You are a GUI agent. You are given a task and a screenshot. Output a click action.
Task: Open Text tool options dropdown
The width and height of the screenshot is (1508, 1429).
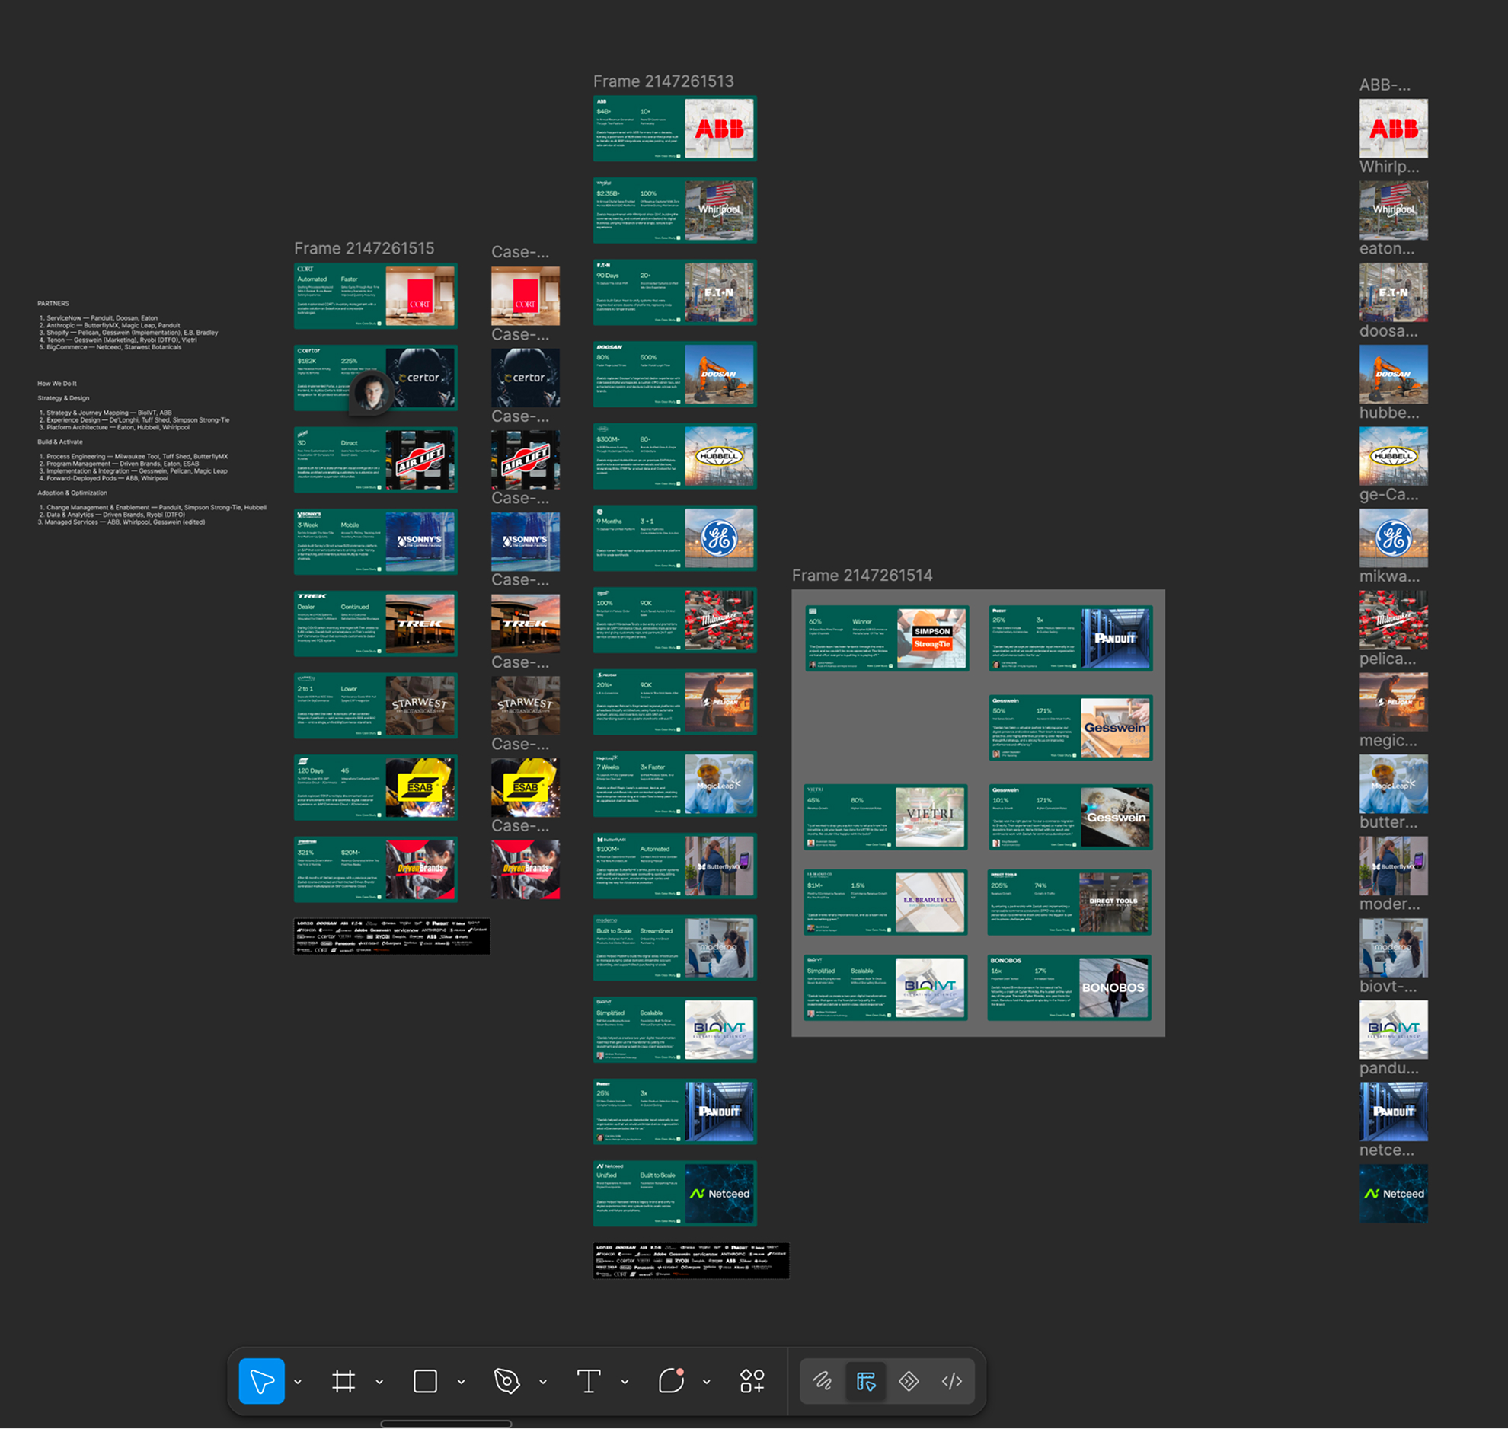click(x=625, y=1382)
